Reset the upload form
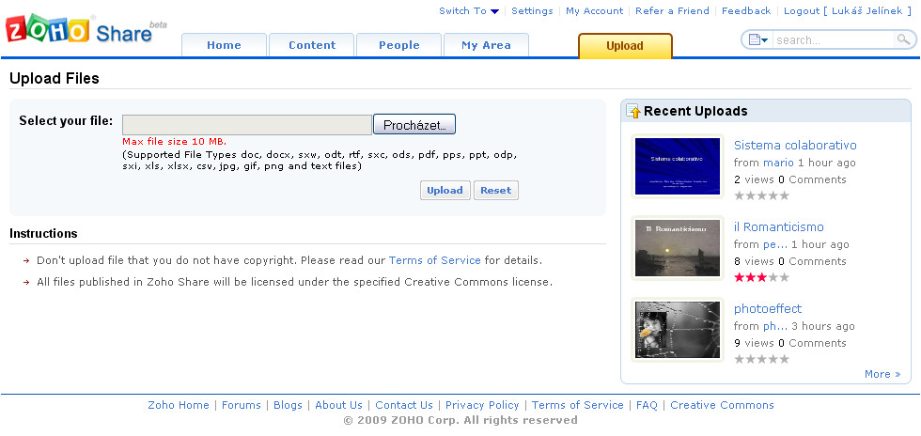The image size is (921, 436). coord(495,190)
